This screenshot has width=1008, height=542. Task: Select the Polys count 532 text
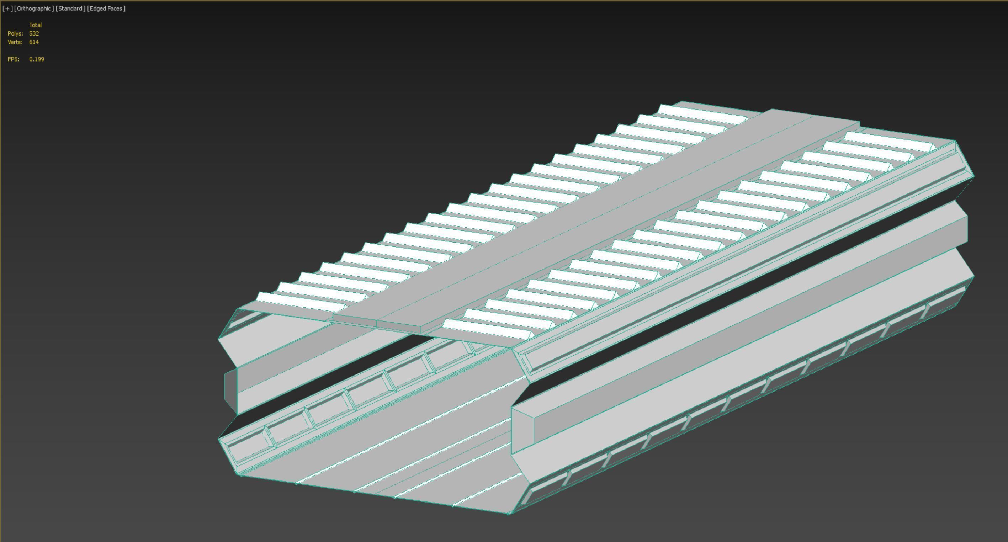pyautogui.click(x=34, y=34)
